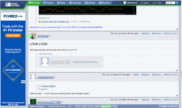
Task: Open DrDave's avatar image
Action: (33, 36)
